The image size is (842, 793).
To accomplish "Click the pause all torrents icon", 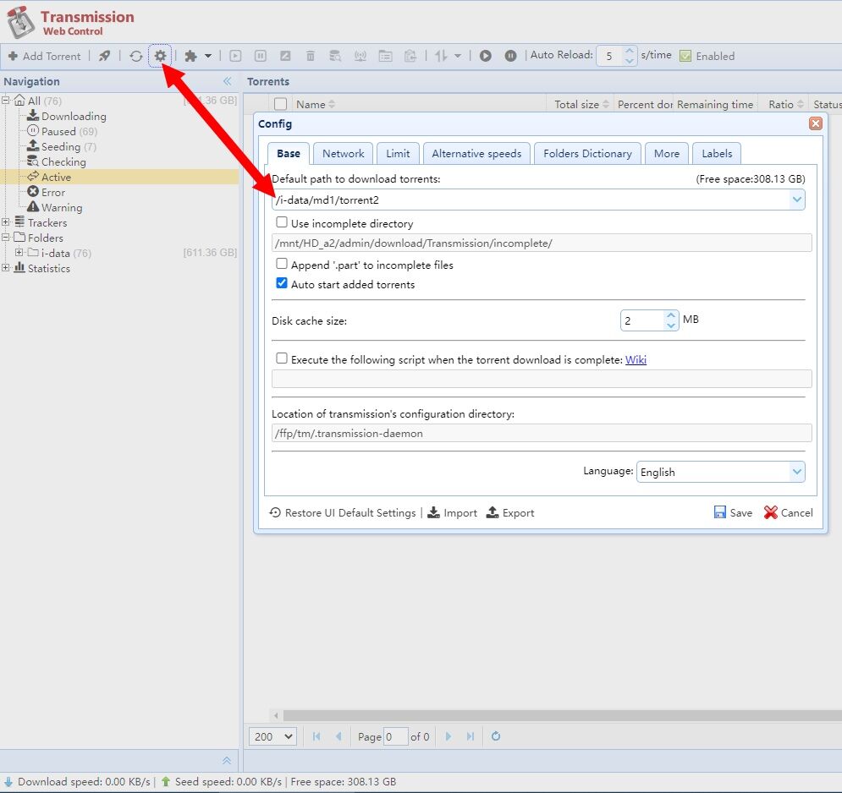I will (x=510, y=56).
